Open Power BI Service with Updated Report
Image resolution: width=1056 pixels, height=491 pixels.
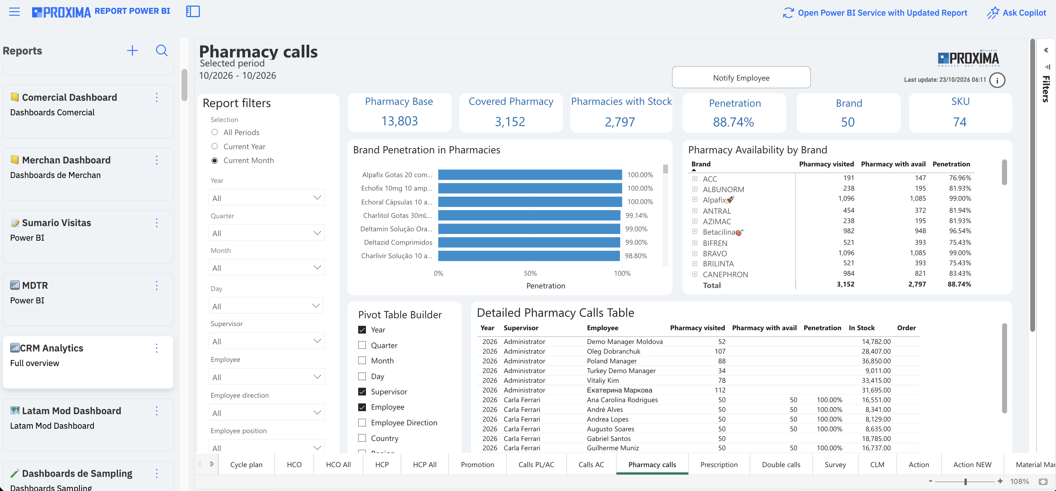(x=875, y=13)
